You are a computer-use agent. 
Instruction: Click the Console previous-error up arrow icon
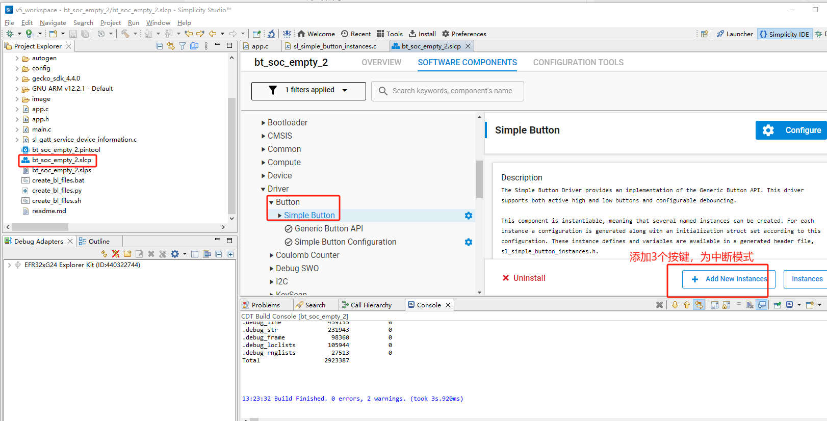[x=687, y=305]
